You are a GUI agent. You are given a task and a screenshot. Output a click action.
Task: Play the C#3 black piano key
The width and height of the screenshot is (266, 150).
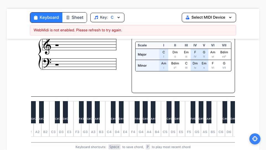(x=57, y=112)
